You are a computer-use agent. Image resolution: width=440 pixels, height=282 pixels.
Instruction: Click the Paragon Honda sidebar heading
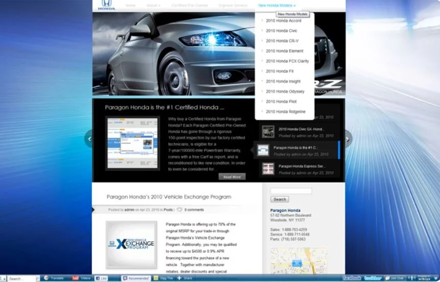(285, 210)
